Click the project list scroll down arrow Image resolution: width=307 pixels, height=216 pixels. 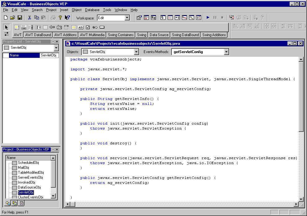[53, 196]
